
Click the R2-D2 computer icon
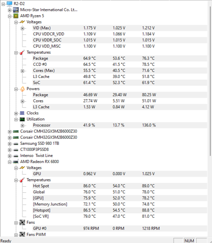10,4
